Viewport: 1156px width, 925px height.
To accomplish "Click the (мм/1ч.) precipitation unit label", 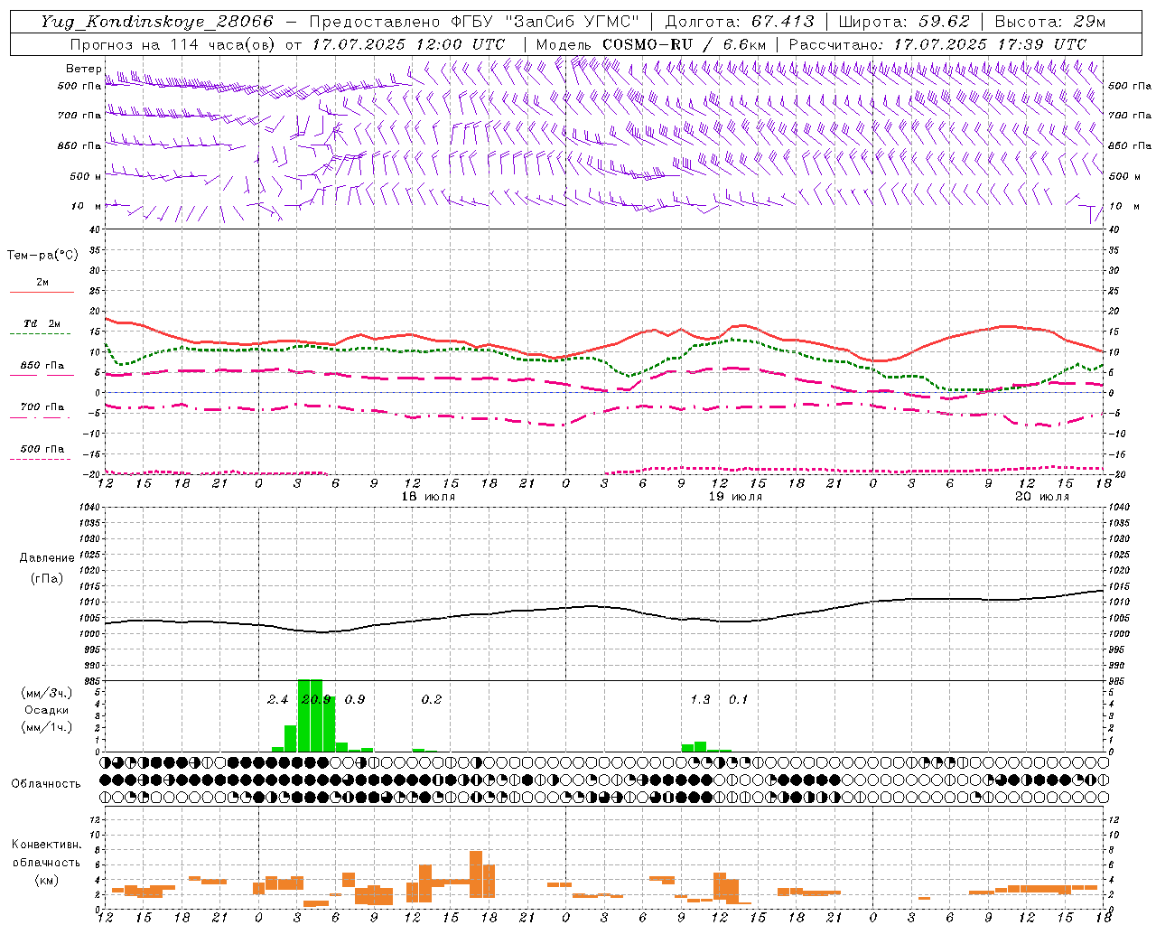I will point(47,727).
